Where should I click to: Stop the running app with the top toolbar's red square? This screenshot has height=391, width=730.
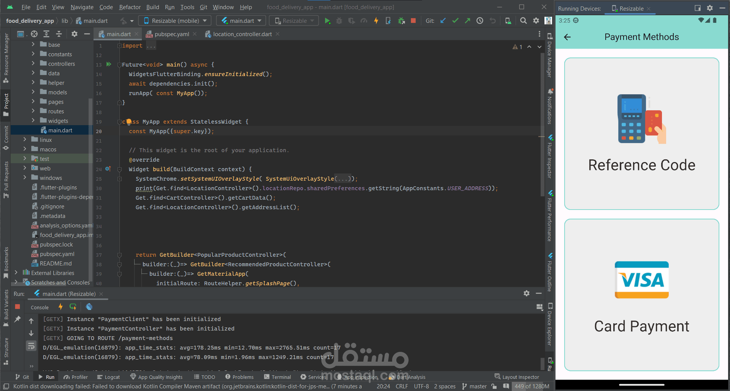(x=413, y=21)
